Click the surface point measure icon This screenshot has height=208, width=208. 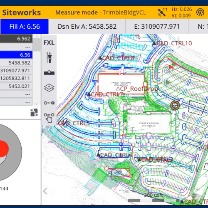(49, 72)
